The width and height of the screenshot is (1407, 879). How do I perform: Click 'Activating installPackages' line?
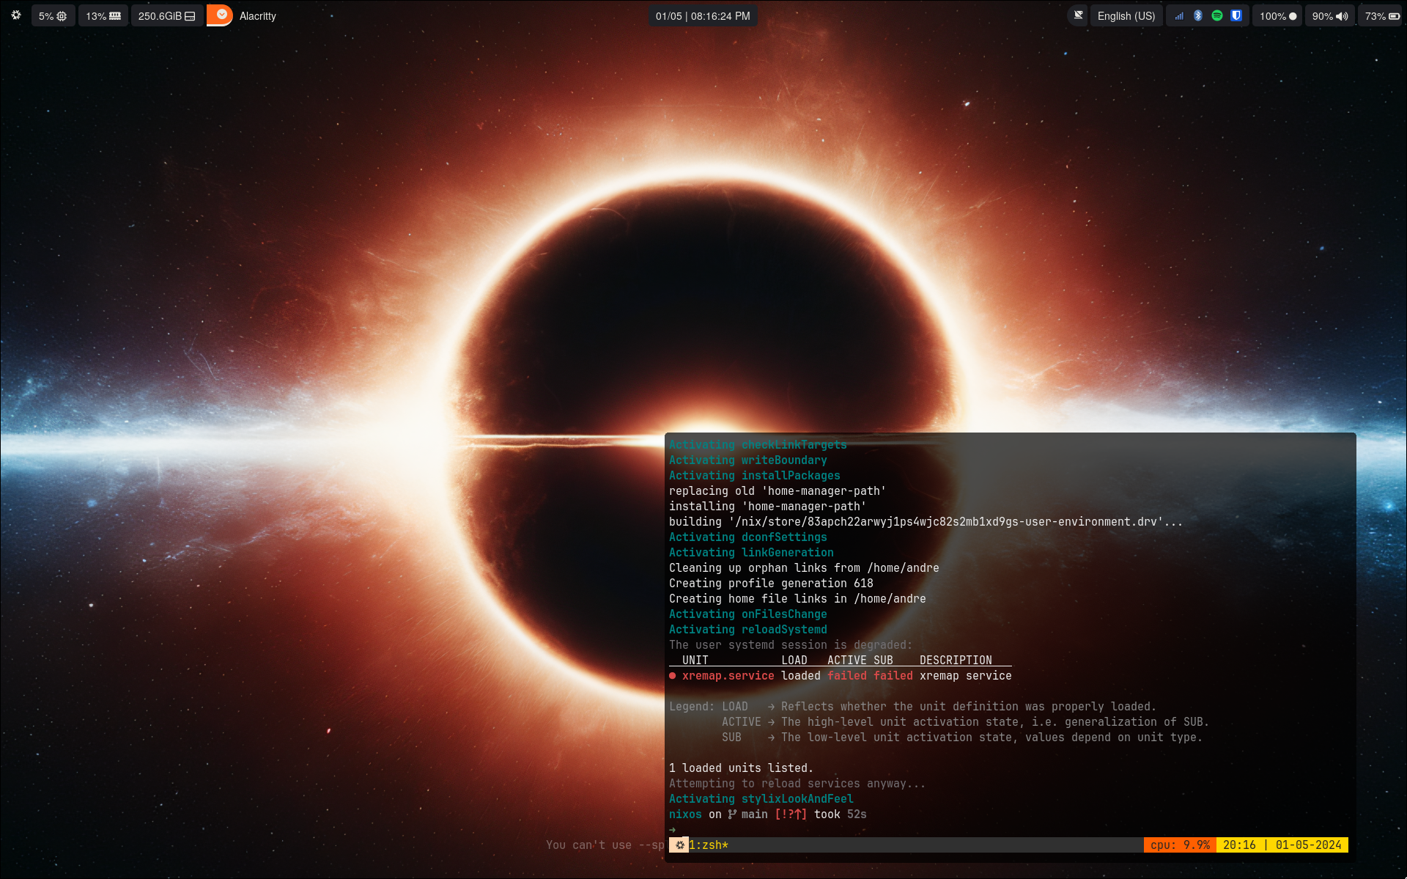point(755,476)
